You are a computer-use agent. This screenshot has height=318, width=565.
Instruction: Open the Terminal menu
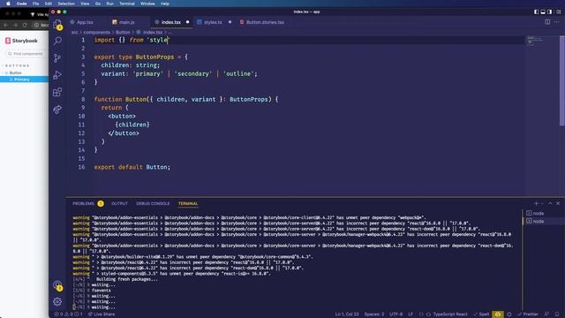pyautogui.click(x=127, y=4)
